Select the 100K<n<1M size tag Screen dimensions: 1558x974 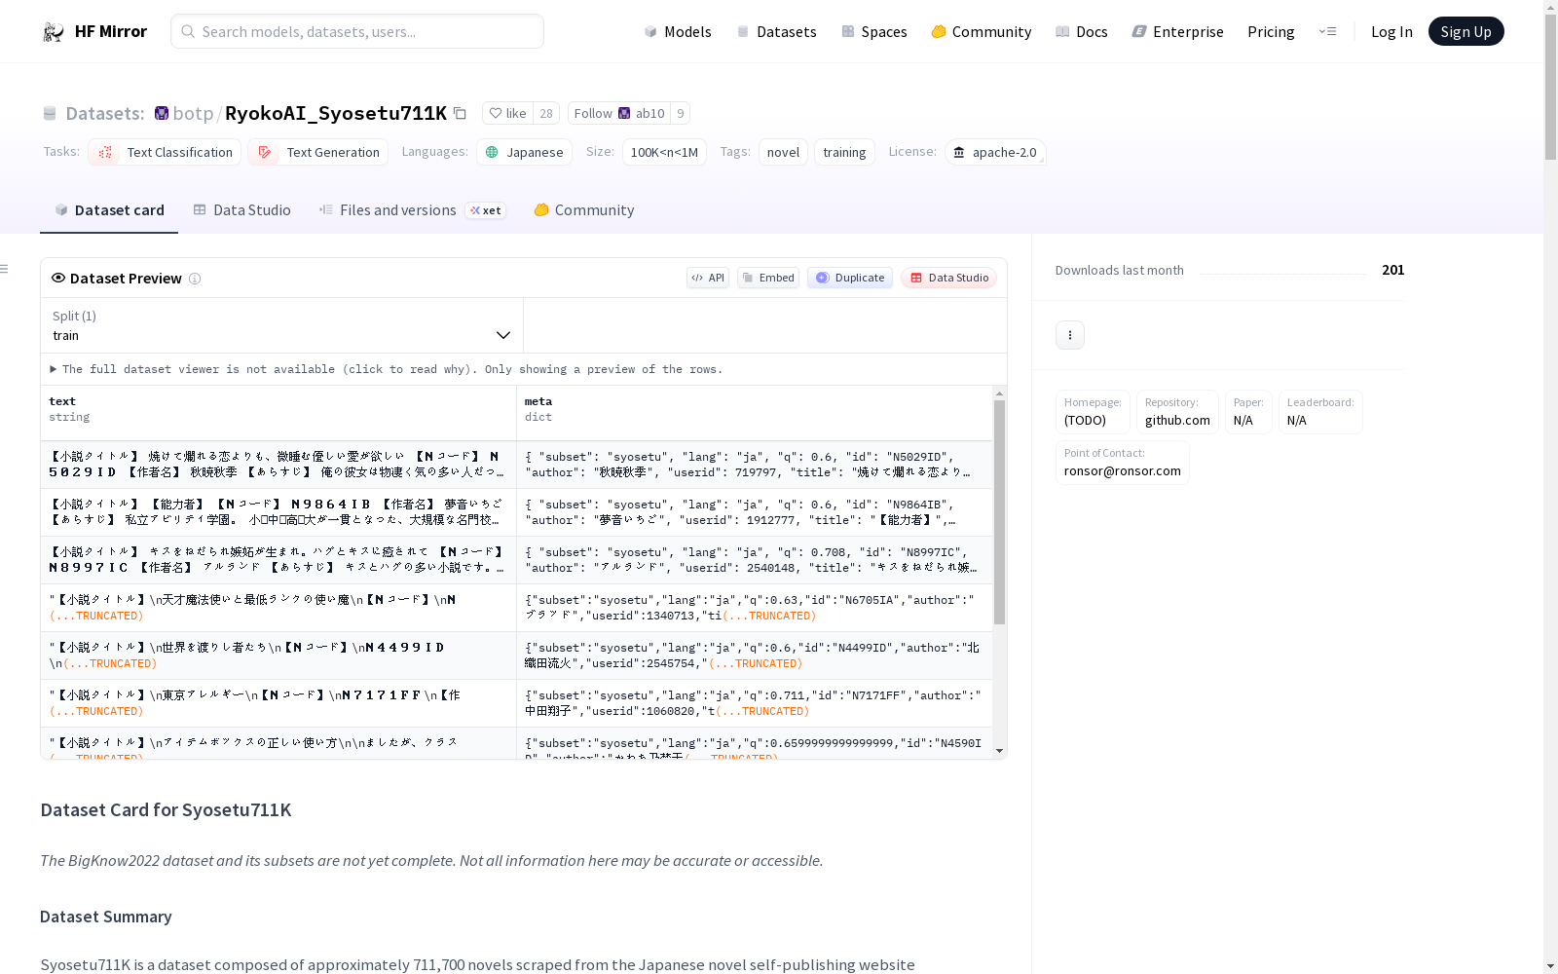[664, 152]
